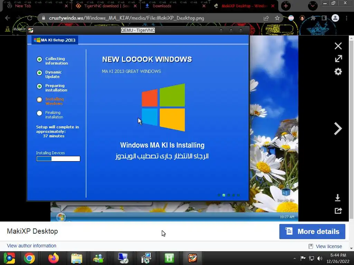This screenshot has width=354, height=265.
Task: Click the site lock icon in address bar
Action: pos(43,18)
